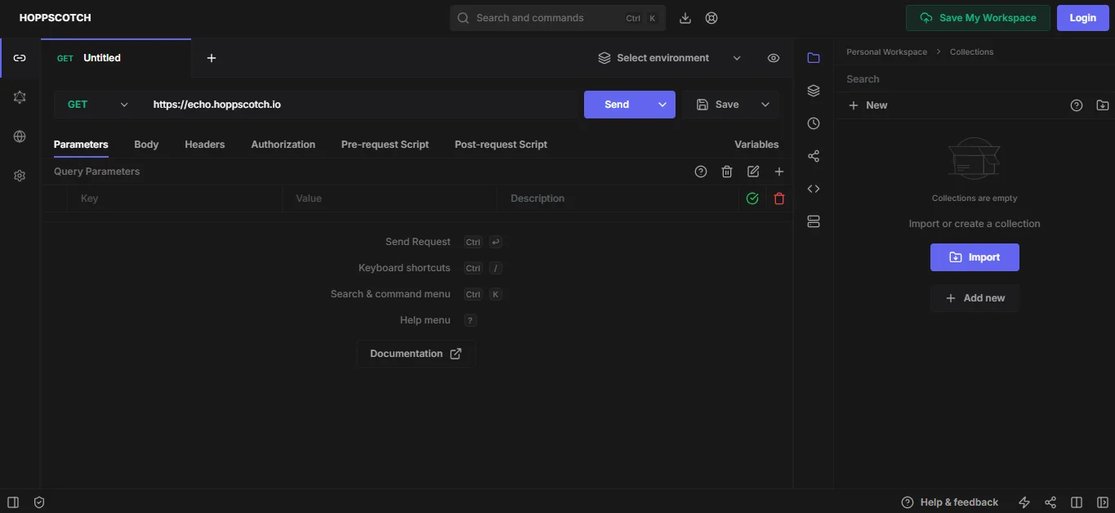The image size is (1115, 513).
Task: Click the collections help question icon
Action: 1077,105
